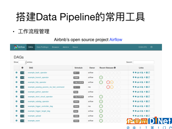Open the example_upload DAG link
Image resolution: width=172 pixels, height=129 pixels.
[34, 116]
